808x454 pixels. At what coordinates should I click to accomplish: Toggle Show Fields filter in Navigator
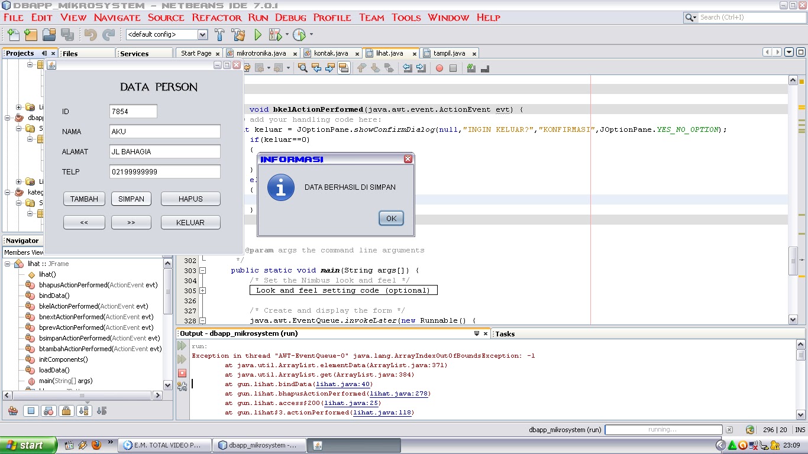[31, 411]
